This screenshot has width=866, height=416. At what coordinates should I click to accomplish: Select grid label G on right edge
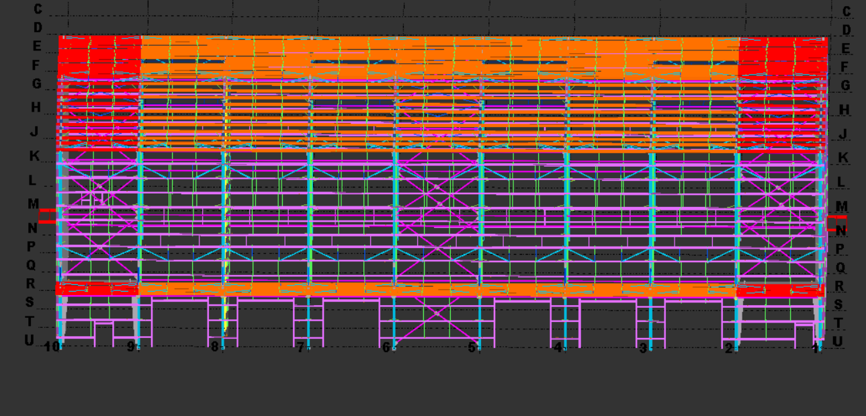(x=845, y=85)
